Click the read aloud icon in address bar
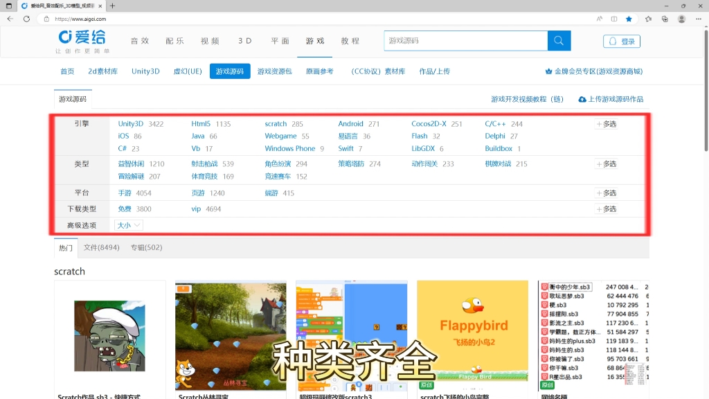 599,19
